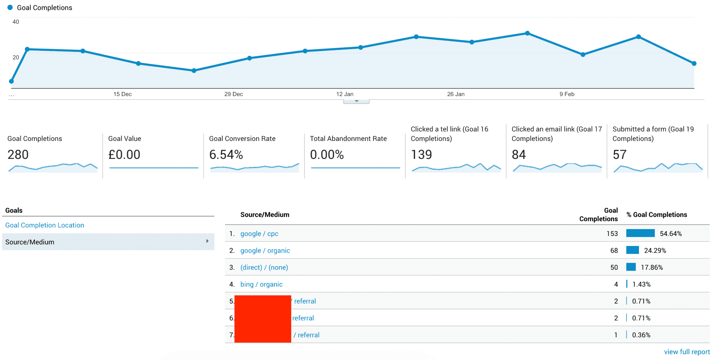Click the lowest data point near 29 Dec
Viewport: 715px width, 360px height.
194,71
